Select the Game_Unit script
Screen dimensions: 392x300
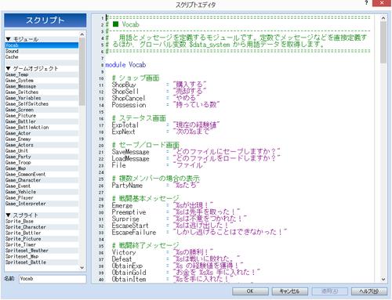[x=42, y=150]
